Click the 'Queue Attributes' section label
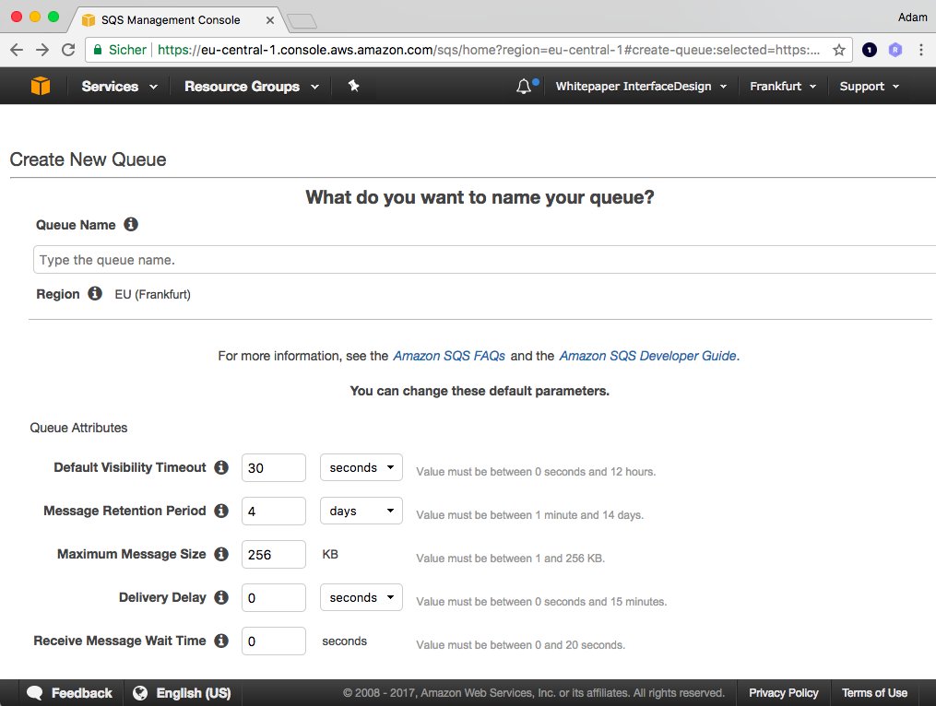This screenshot has width=936, height=706. click(x=78, y=428)
